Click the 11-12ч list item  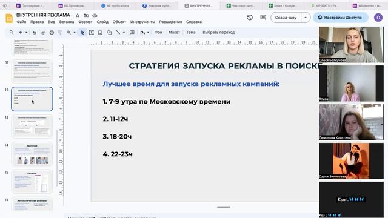[115, 119]
